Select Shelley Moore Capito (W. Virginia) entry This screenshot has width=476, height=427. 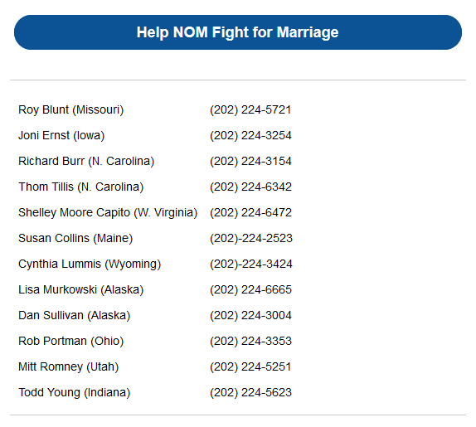108,212
